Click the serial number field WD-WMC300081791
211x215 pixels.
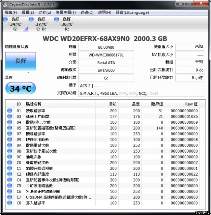tap(106, 55)
